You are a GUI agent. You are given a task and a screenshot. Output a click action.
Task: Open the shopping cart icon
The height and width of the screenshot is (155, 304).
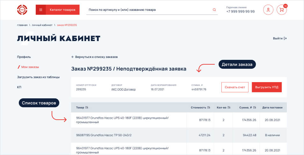pos(281,10)
